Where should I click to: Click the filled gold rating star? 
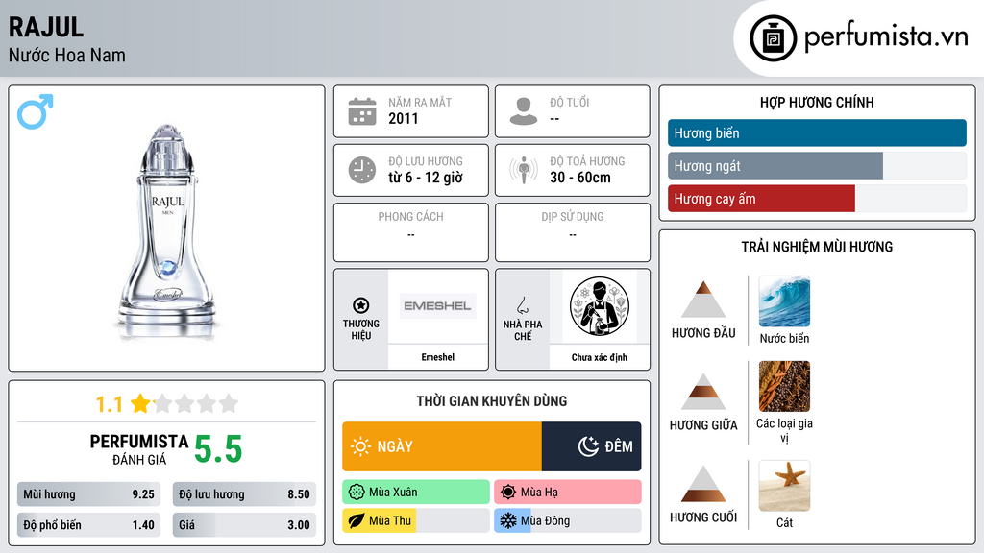(x=140, y=403)
